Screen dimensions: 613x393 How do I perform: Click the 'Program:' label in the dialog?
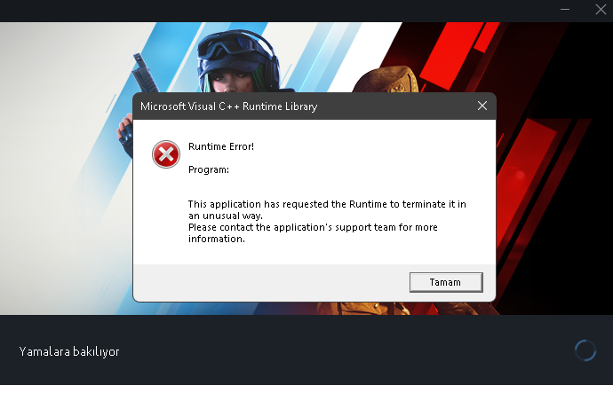(209, 169)
